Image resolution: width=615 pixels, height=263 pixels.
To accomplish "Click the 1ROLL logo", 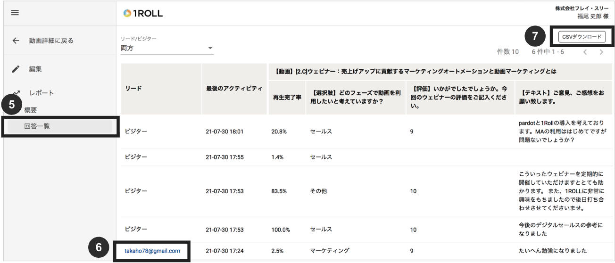I will (x=143, y=13).
